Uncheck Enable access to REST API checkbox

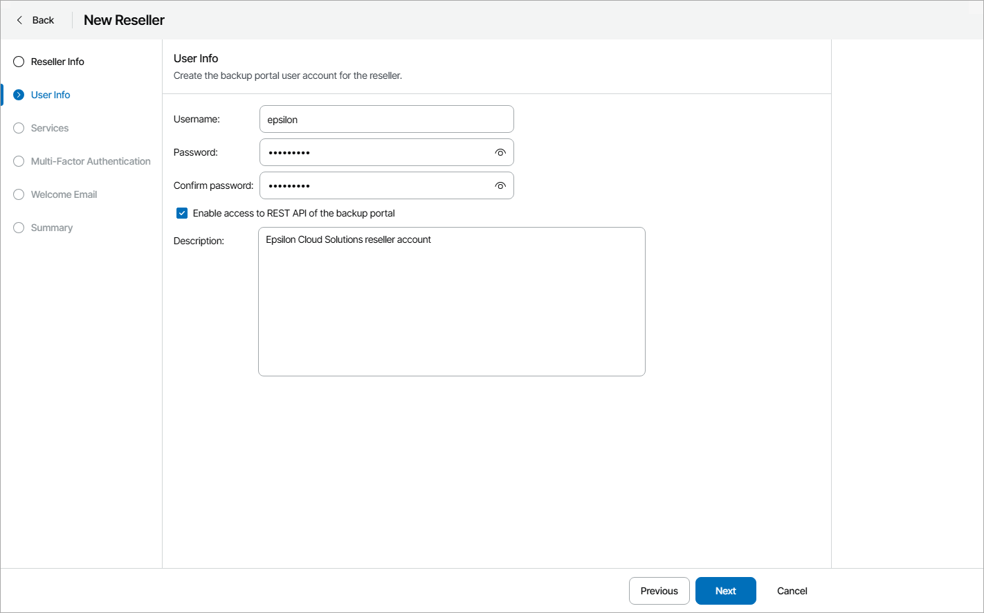point(181,213)
